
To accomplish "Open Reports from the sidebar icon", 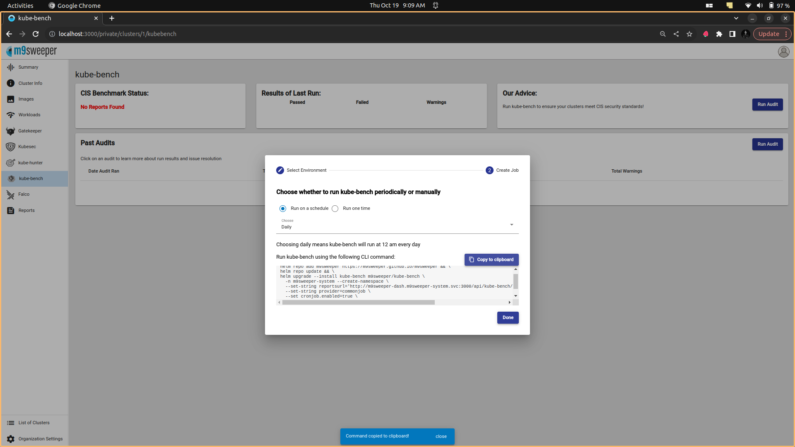I will [11, 210].
